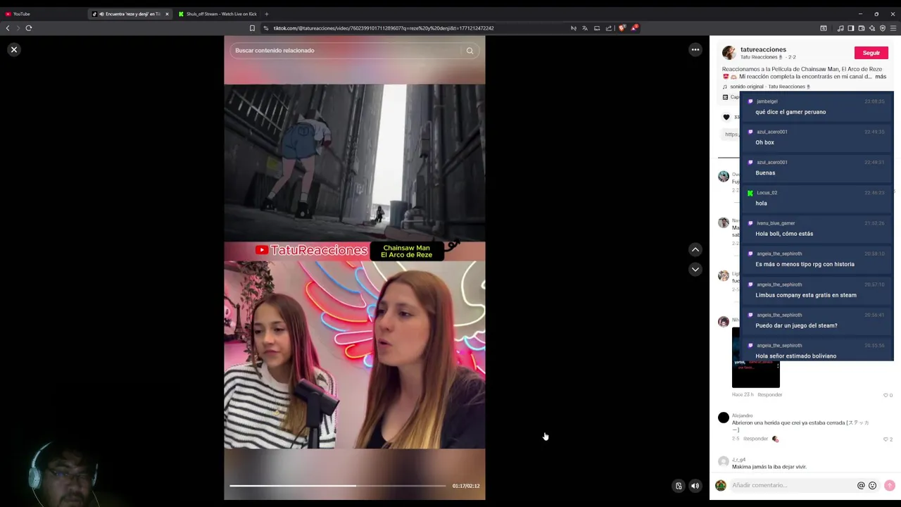Reply to Alejandro's comment
901x507 pixels.
click(x=755, y=439)
